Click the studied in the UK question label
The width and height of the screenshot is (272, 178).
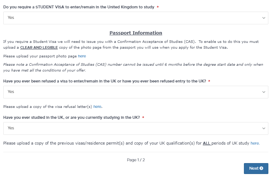tap(71, 117)
